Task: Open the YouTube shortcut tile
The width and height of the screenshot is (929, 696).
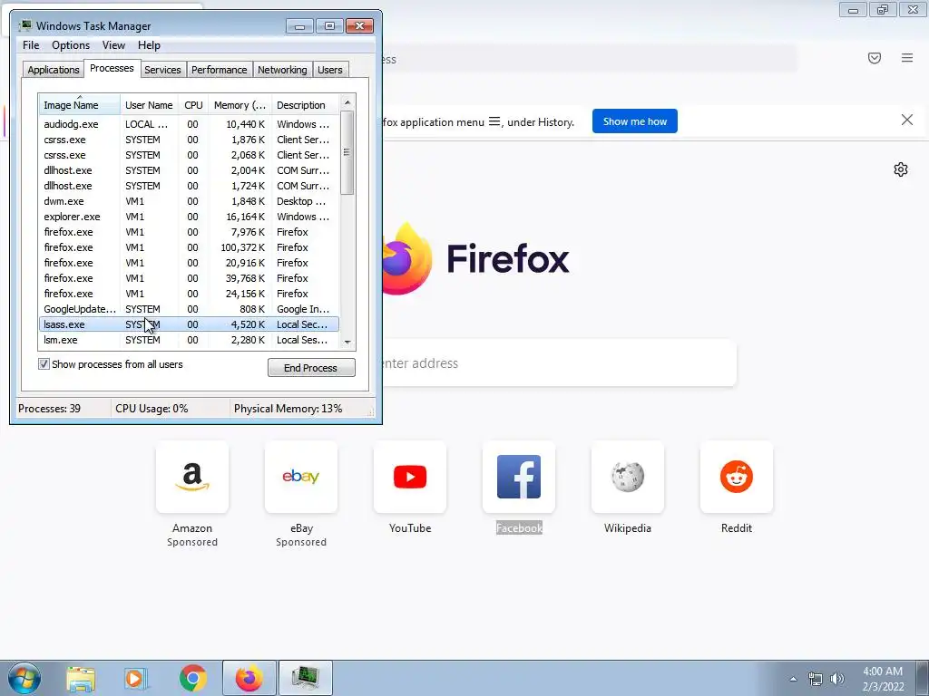Action: pos(410,477)
